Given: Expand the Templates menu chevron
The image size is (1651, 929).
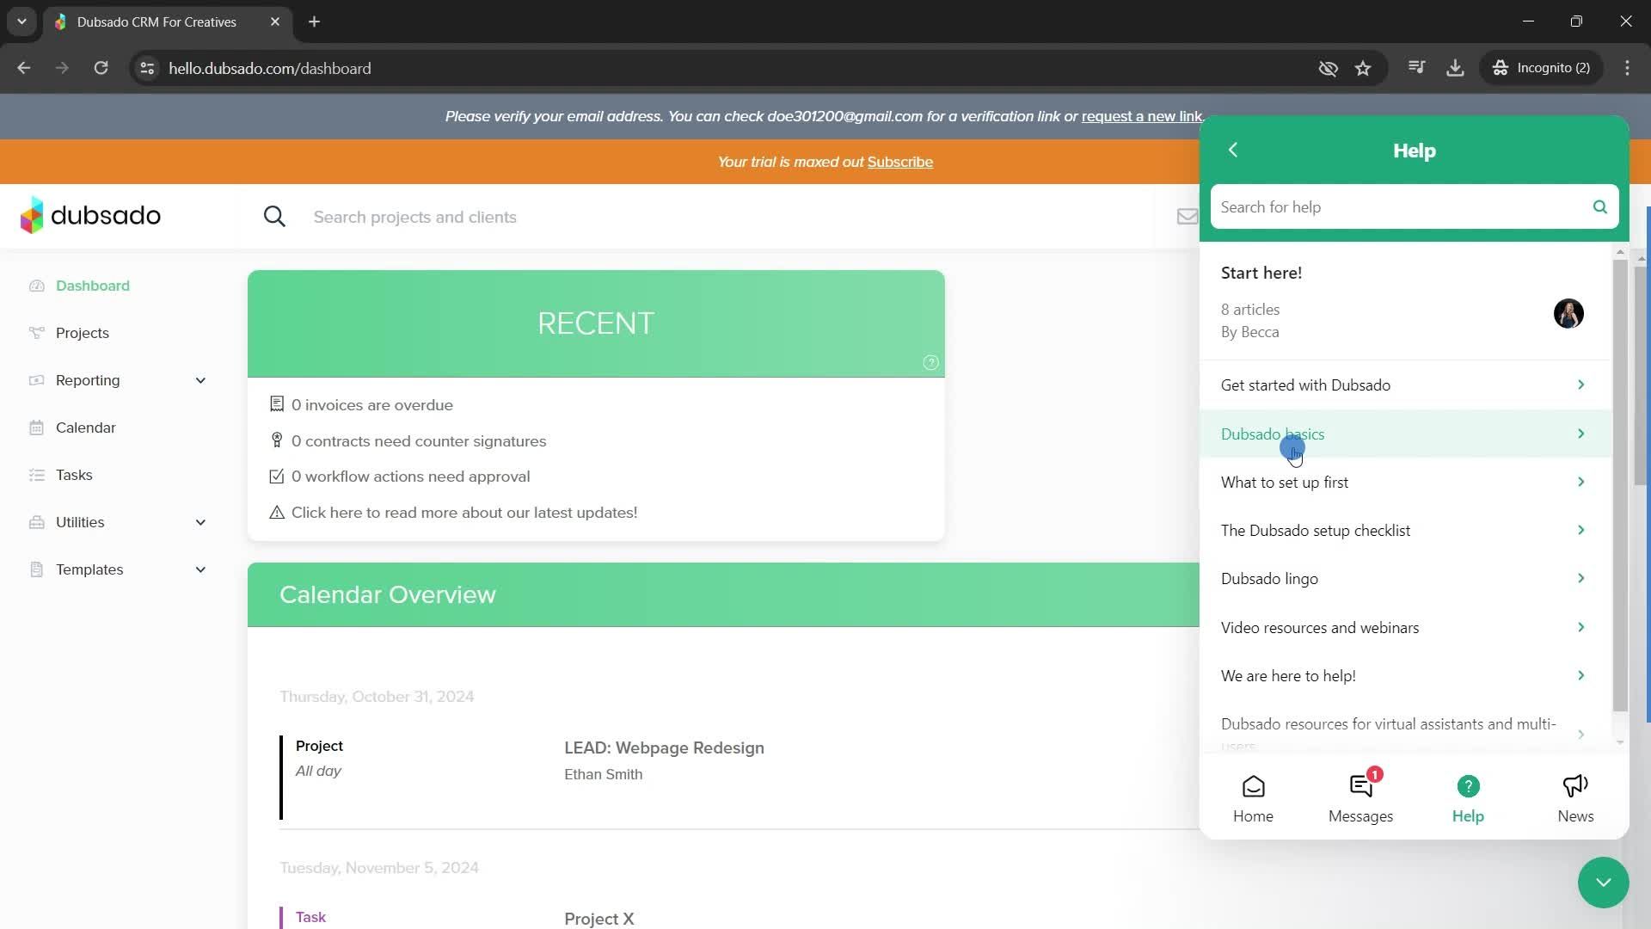Looking at the screenshot, I should [x=200, y=569].
